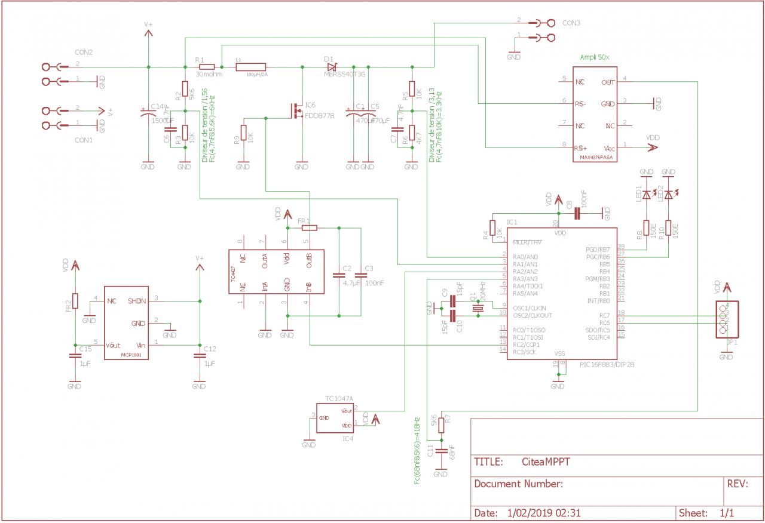Click the OSC1/CLKIN pin label

click(528, 307)
